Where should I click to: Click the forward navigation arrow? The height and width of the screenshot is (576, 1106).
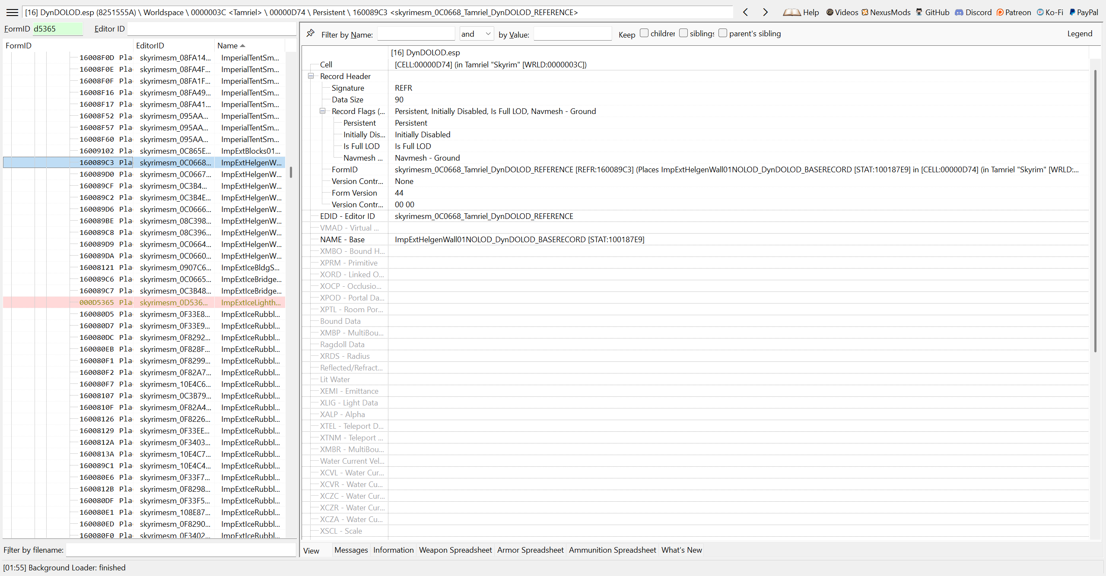pyautogui.click(x=765, y=13)
